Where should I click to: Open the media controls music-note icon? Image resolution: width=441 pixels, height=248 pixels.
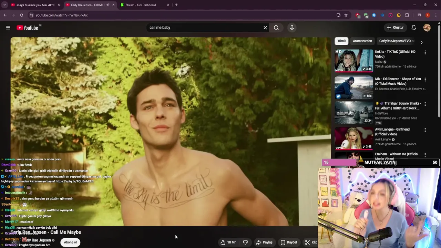tap(419, 15)
